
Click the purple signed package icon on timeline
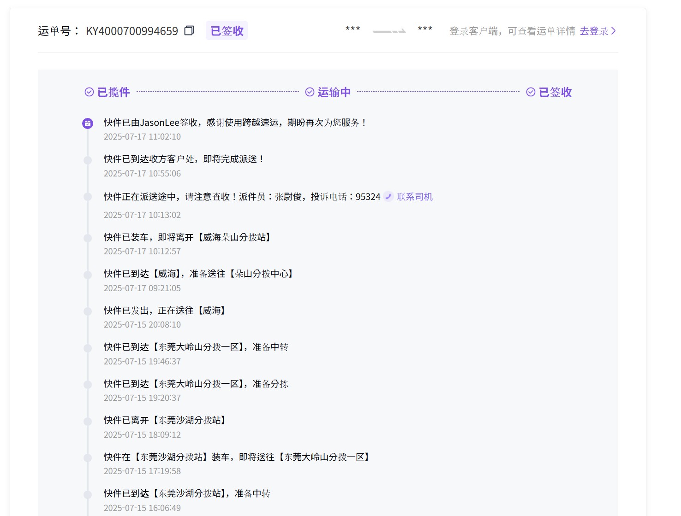pyautogui.click(x=88, y=123)
